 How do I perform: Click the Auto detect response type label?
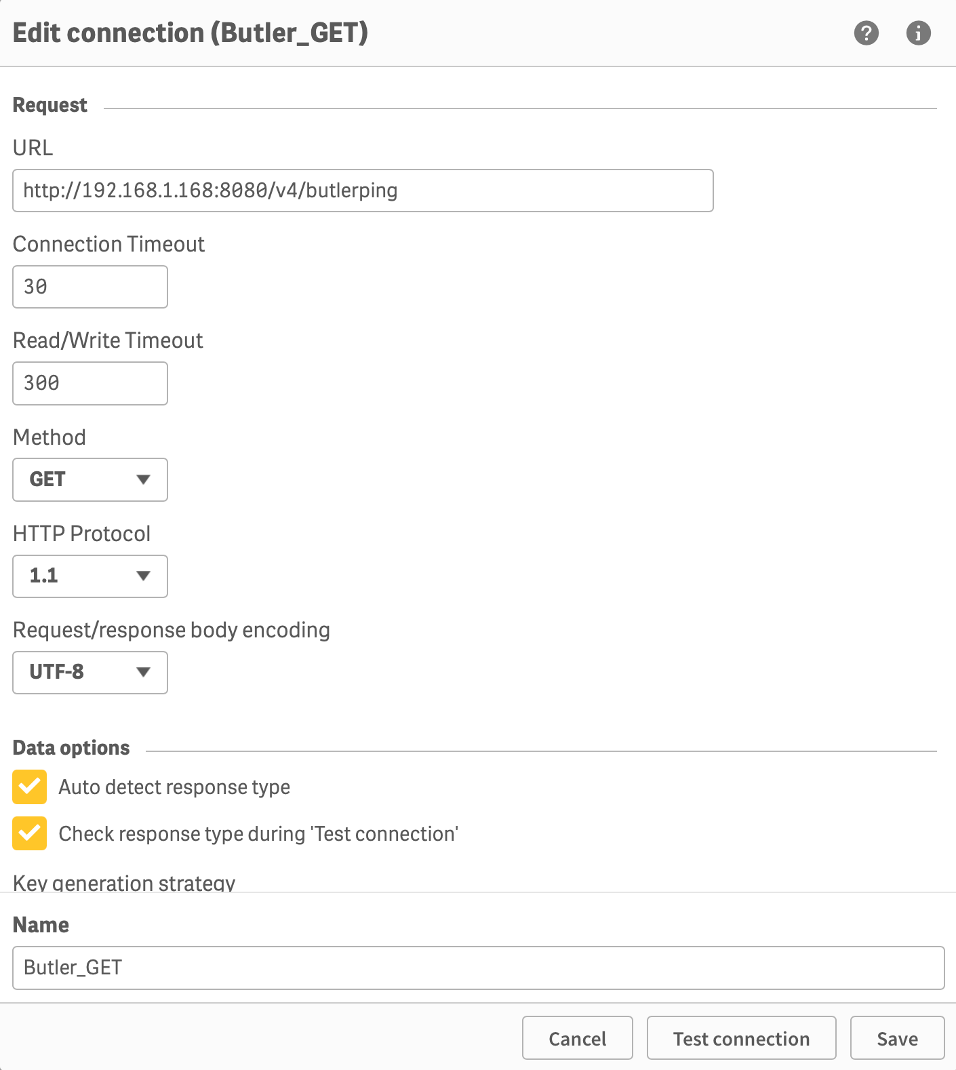click(174, 787)
